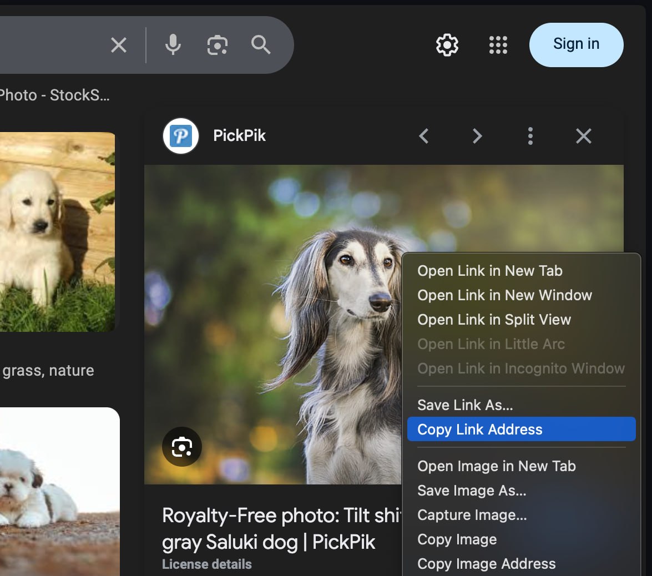Open the golden retriever puppy thumbnail

(x=55, y=232)
